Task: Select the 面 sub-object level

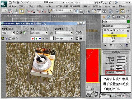Action: [112, 33]
